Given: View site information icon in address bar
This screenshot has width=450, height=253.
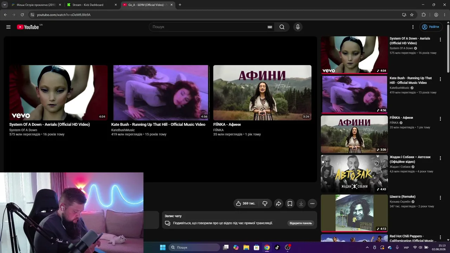Looking at the screenshot, I should tap(32, 15).
